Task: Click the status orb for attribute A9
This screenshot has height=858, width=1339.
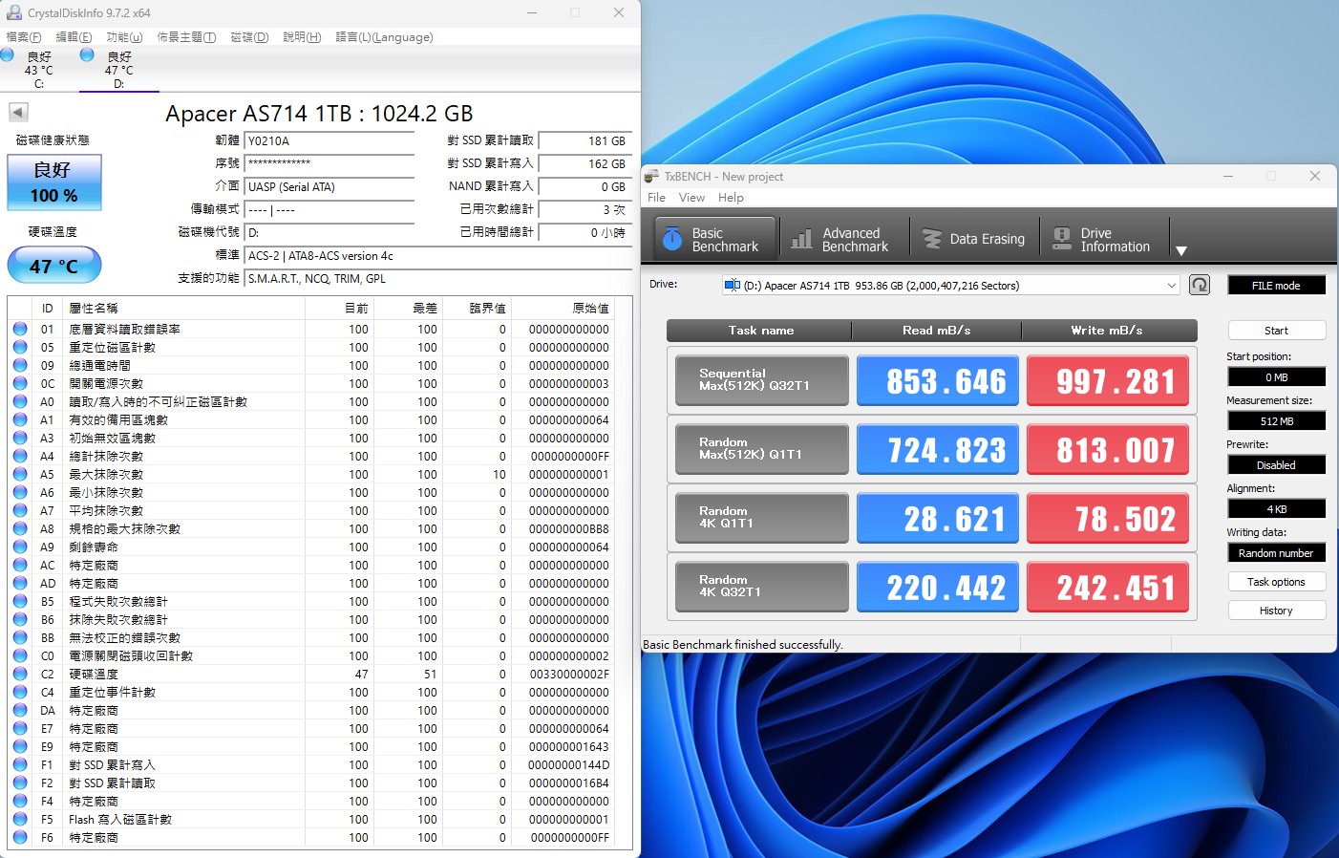Action: click(x=20, y=547)
